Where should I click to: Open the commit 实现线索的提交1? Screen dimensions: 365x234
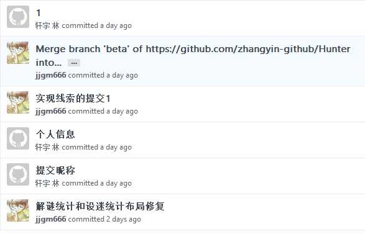(73, 99)
